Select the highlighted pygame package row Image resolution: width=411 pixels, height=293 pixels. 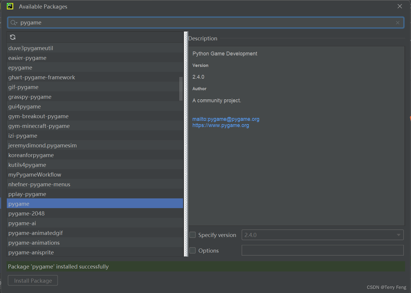(95, 204)
